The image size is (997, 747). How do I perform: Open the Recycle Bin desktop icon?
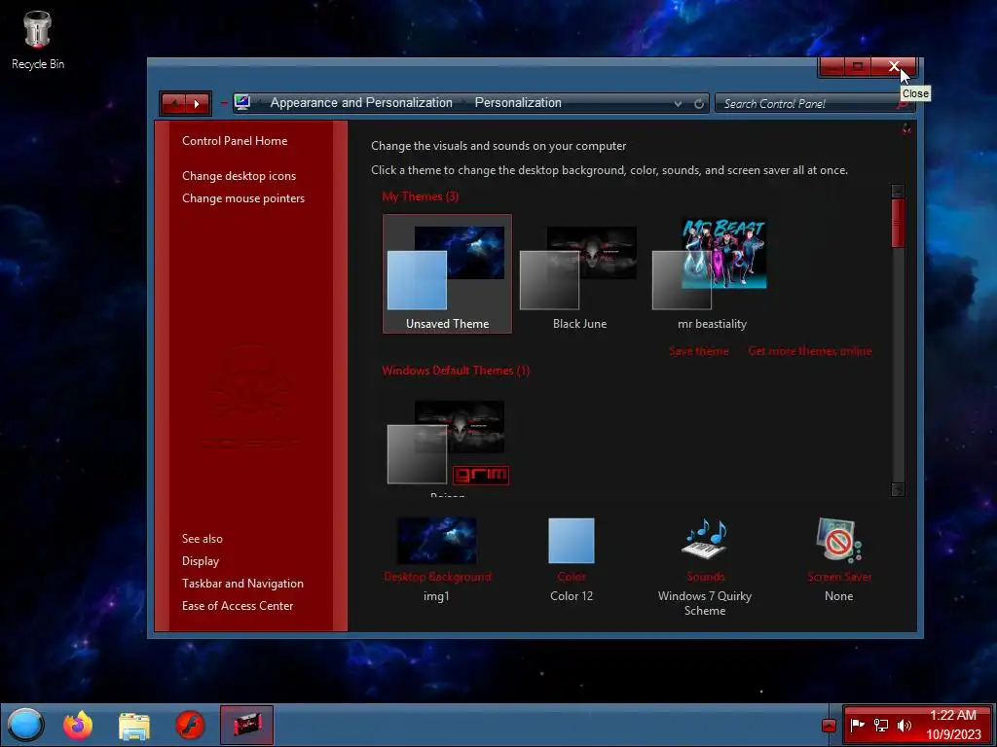38,40
